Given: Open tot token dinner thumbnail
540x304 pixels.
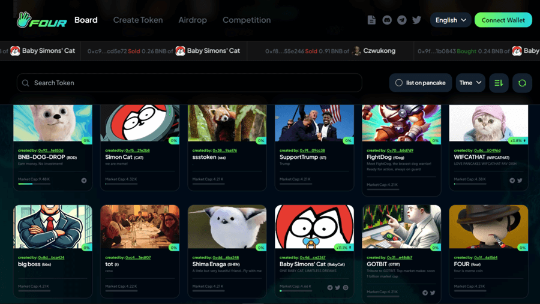Looking at the screenshot, I should coord(140,227).
